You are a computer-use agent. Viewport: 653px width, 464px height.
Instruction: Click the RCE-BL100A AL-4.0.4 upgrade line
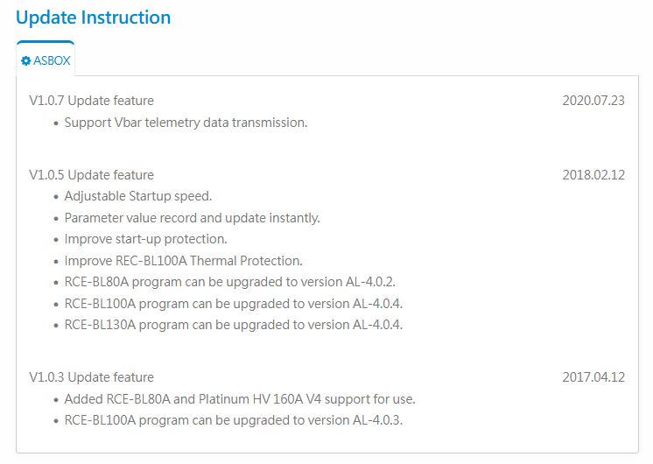[x=236, y=304]
